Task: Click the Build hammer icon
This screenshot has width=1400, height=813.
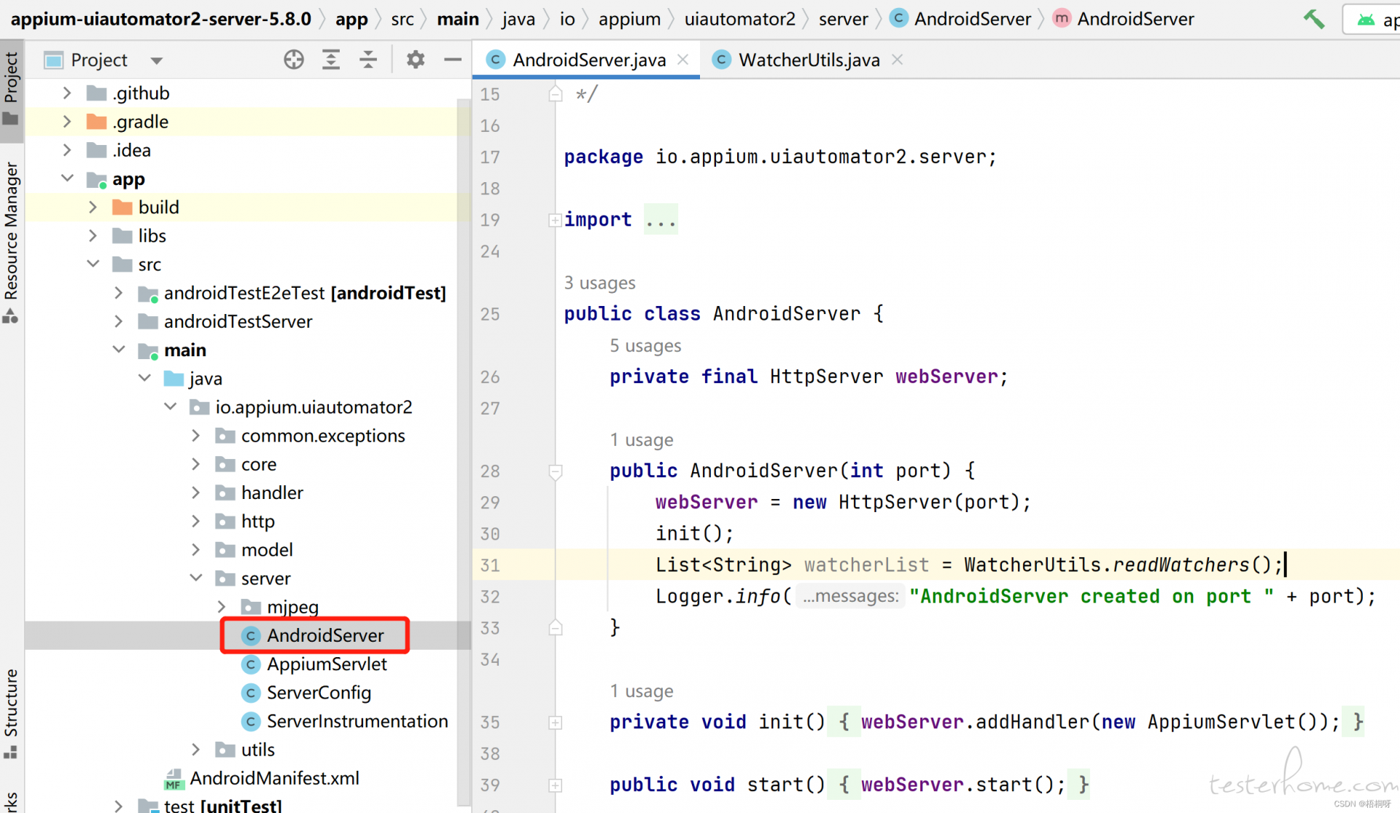Action: point(1314,19)
